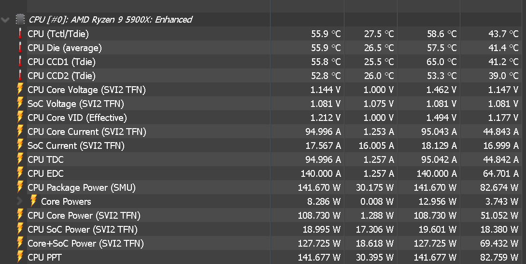Collapse the CPU [#0] AMD Ryzen 9 5900X section
526x264 pixels.
click(6, 20)
